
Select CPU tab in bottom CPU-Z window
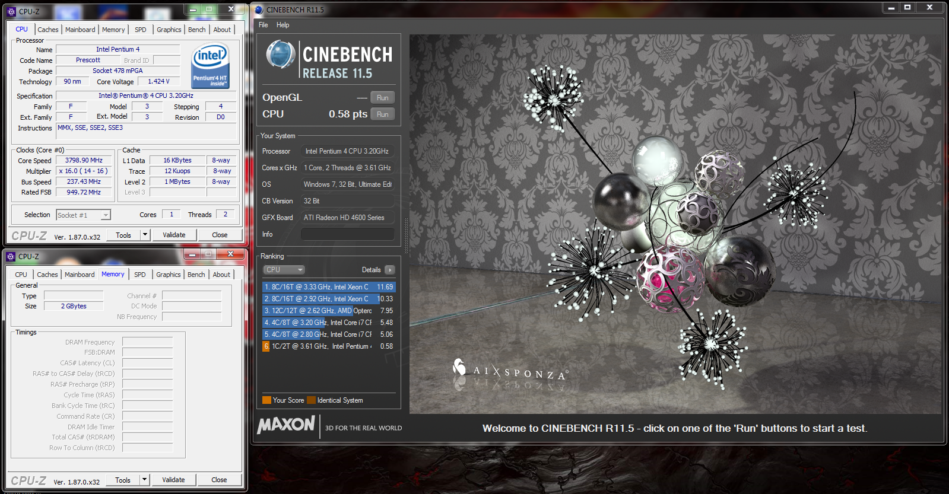tap(21, 275)
